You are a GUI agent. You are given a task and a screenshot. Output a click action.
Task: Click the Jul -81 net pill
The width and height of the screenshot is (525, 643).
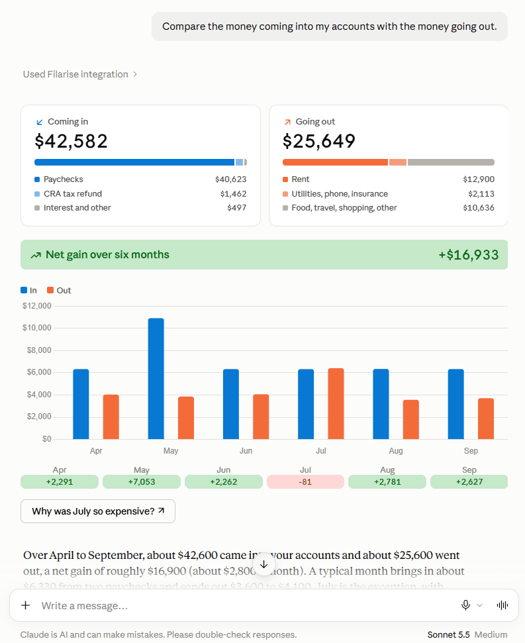tap(305, 482)
